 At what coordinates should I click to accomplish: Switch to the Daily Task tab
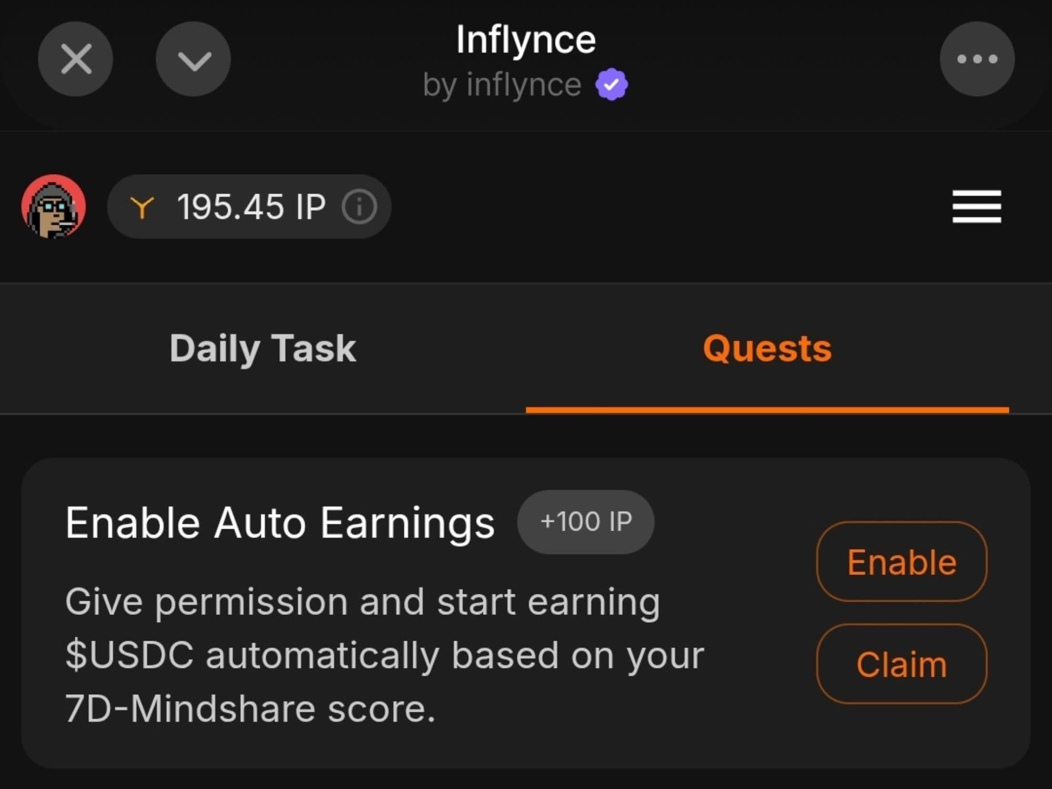click(262, 348)
